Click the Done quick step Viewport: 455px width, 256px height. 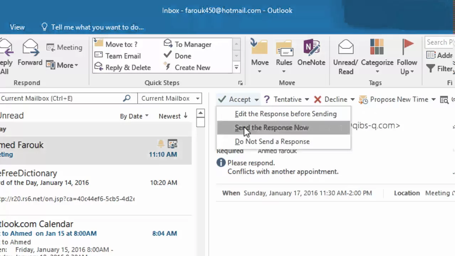click(177, 56)
